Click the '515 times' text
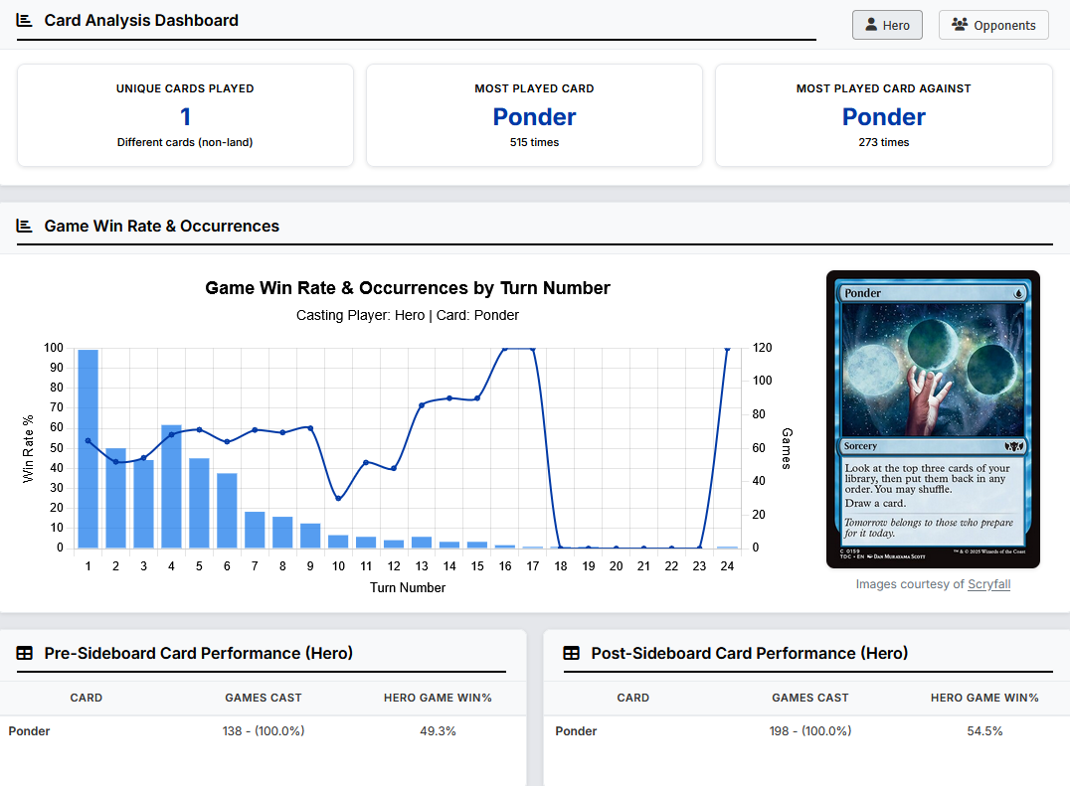The width and height of the screenshot is (1070, 786). (534, 142)
